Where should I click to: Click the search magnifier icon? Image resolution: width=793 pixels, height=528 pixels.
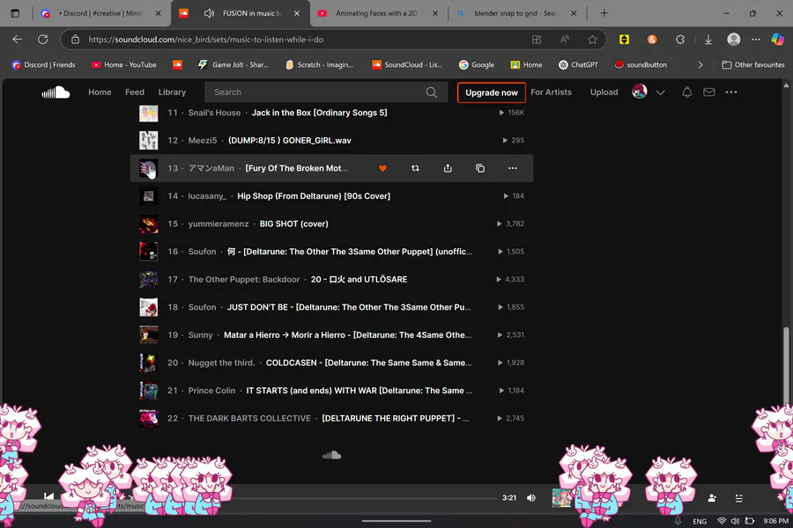tap(432, 92)
